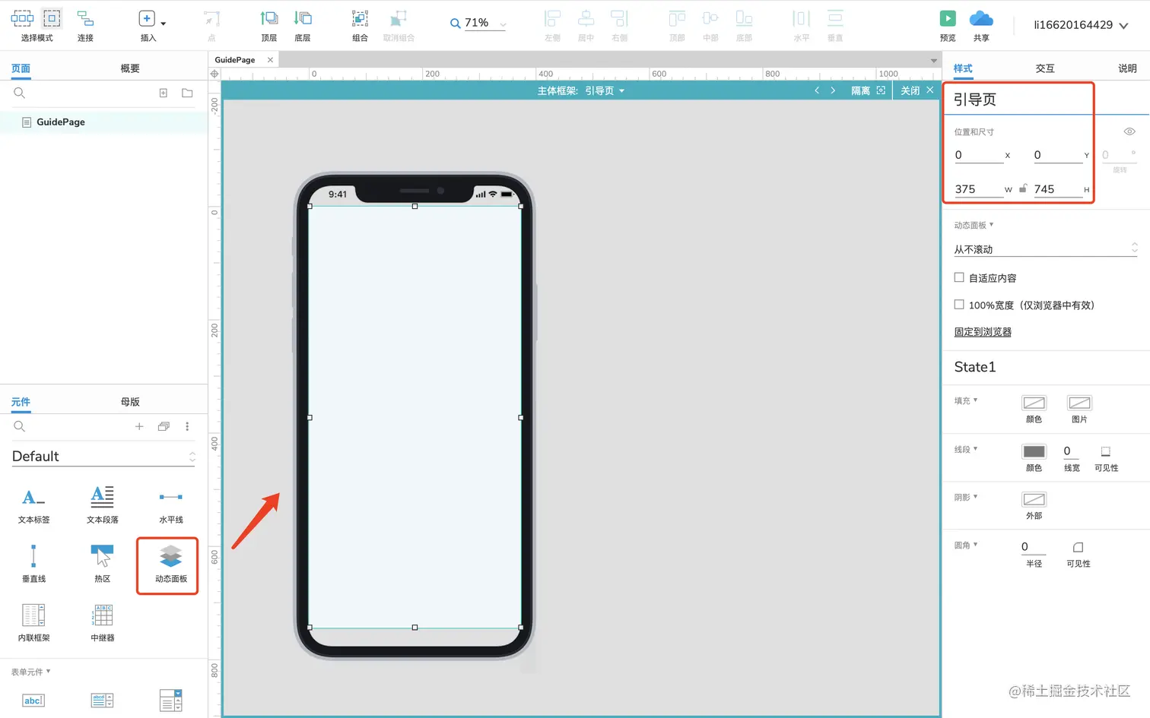Click the 插入 insert tool icon
1150x718 pixels.
147,18
